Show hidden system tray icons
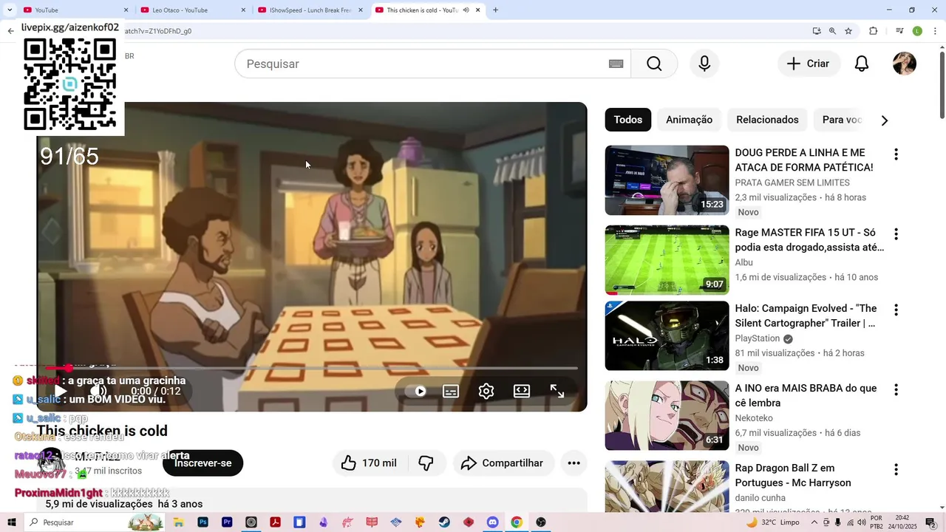 click(x=814, y=522)
